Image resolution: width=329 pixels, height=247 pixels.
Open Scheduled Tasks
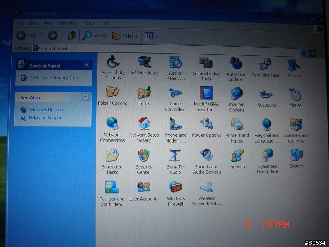(x=112, y=162)
